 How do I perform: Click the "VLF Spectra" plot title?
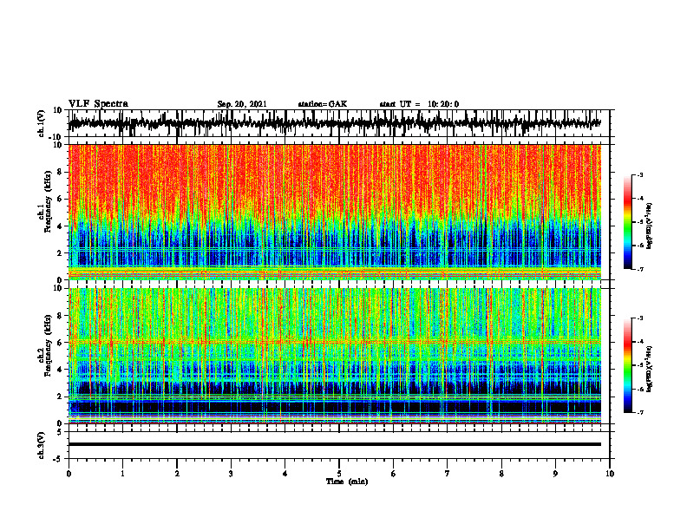point(98,104)
